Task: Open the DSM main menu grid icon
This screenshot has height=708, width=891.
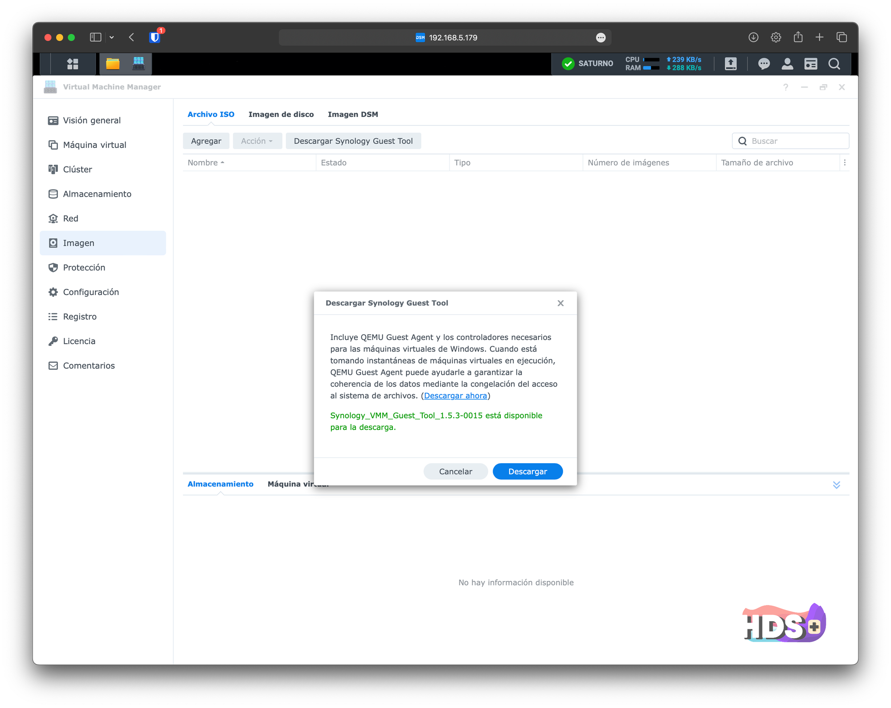Action: 73,64
